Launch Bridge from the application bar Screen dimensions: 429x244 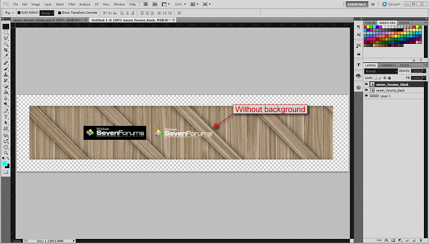click(145, 4)
